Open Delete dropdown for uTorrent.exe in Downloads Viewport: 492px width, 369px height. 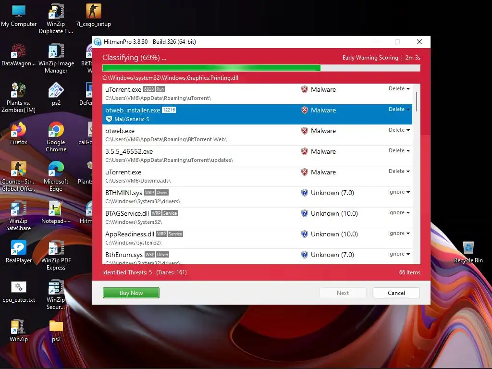click(x=399, y=172)
